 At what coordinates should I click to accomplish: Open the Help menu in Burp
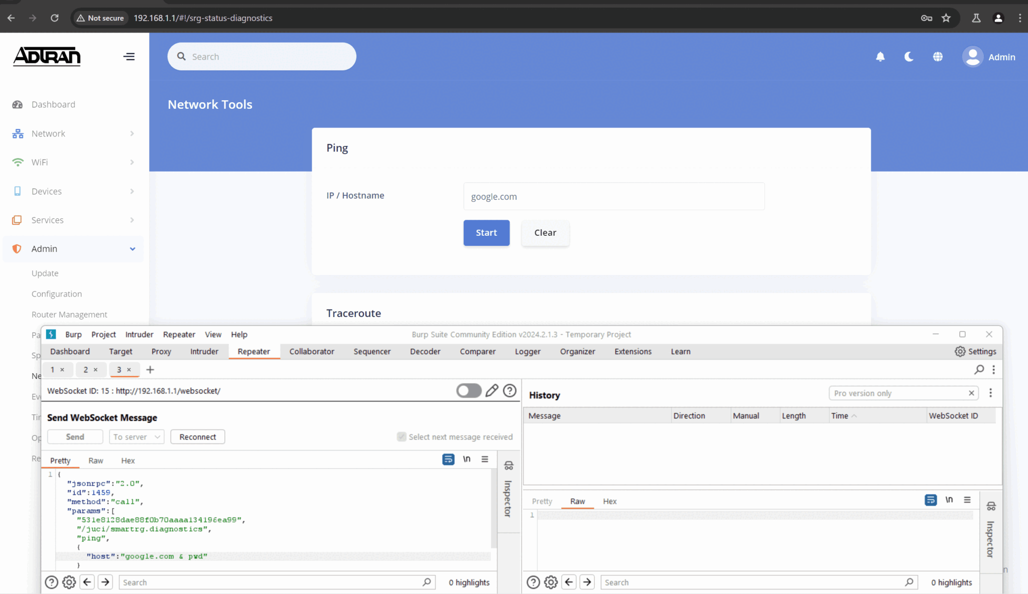pyautogui.click(x=239, y=334)
